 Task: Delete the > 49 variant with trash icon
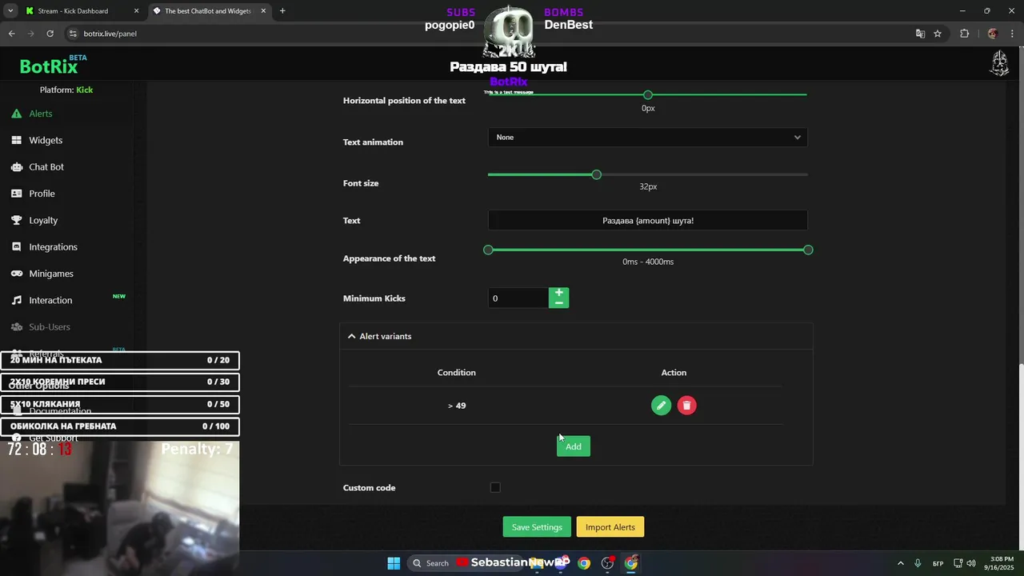[686, 406]
